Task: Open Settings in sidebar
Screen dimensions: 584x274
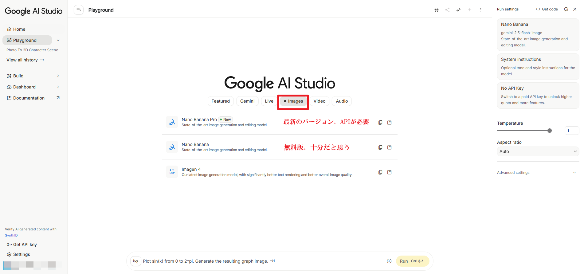Action: tap(18, 254)
